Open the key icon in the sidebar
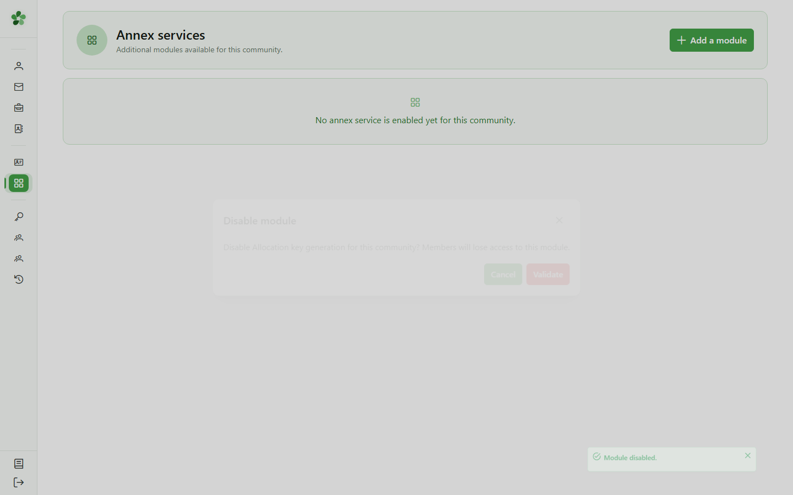This screenshot has height=495, width=793. coord(19,217)
